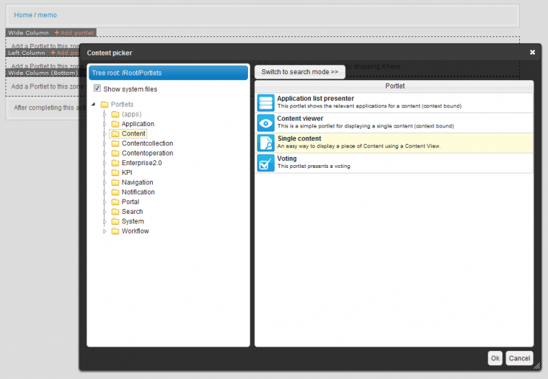Screen dimensions: 548x379
Task: Click the (apps) folder icon
Action: (x=115, y=114)
